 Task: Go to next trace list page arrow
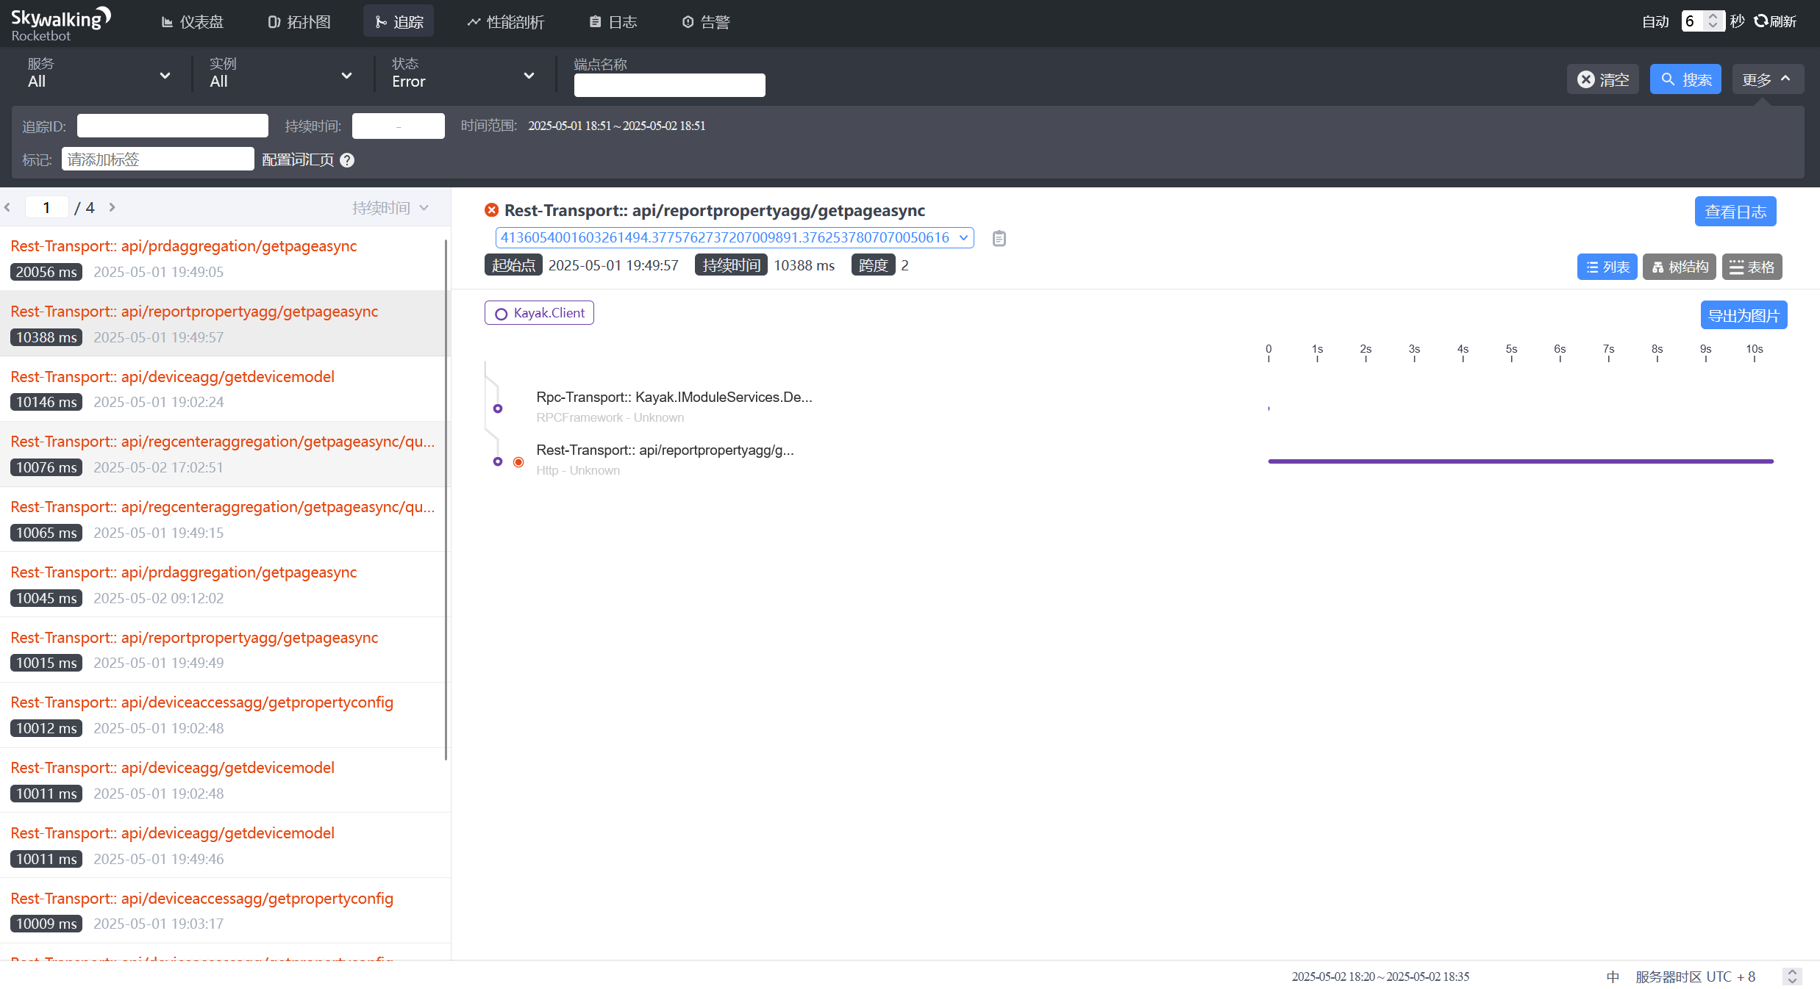point(113,207)
